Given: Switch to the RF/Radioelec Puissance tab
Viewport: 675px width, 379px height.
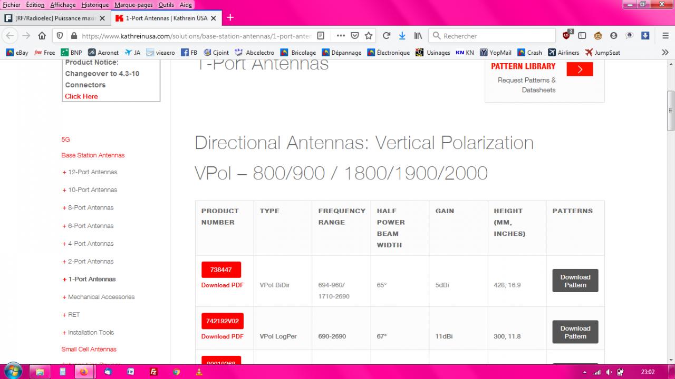Looking at the screenshot, I should click(55, 18).
